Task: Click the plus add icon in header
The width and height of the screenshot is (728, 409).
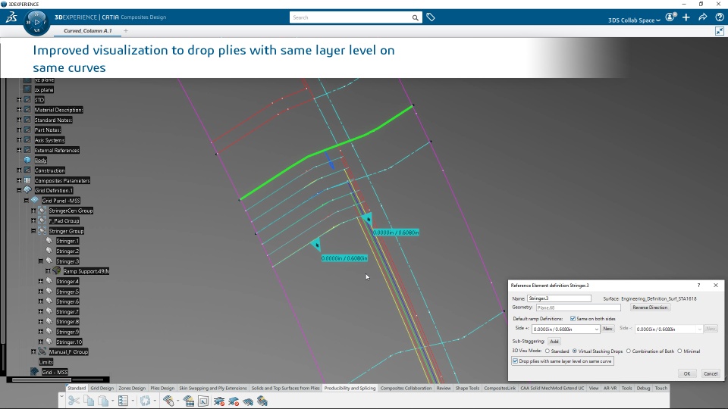Action: tap(686, 17)
